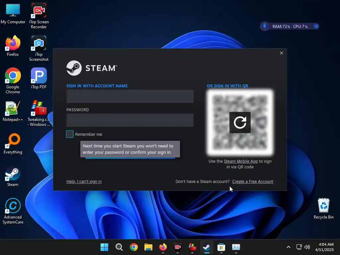
Task: Select the Firefox desktop shortcut
Action: click(x=13, y=46)
